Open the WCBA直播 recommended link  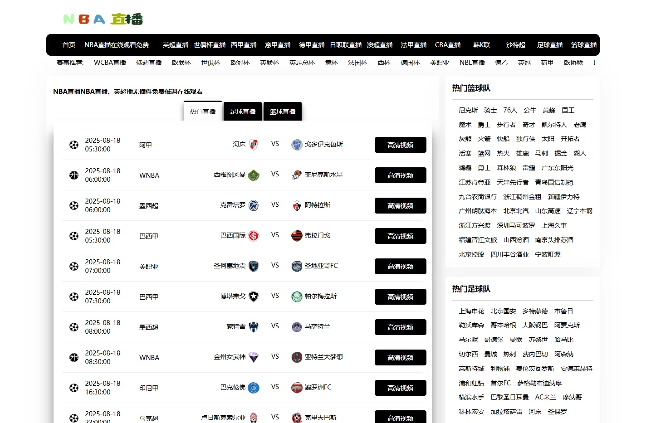[110, 63]
